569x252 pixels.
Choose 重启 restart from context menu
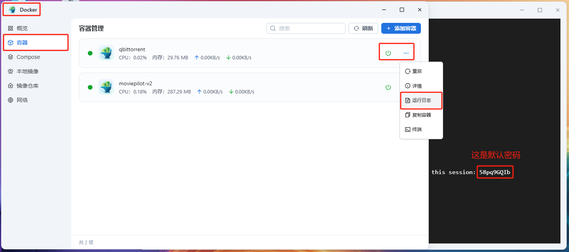tap(421, 71)
